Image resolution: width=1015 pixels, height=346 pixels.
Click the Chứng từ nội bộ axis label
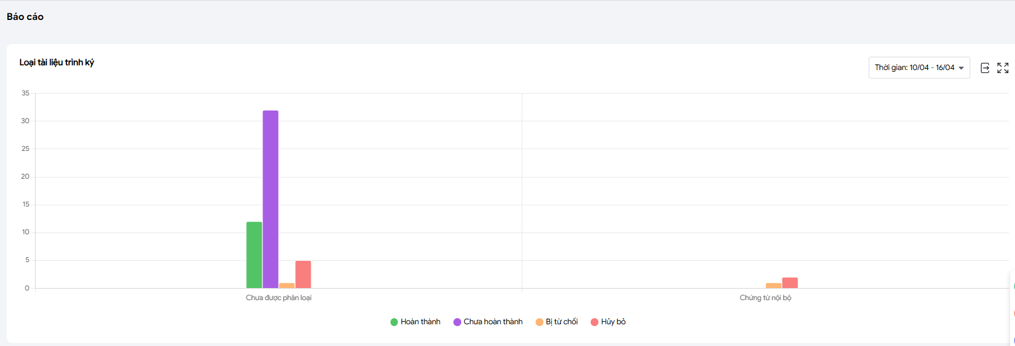coord(765,298)
